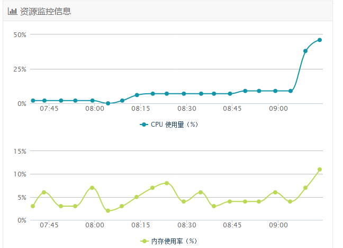The width and height of the screenshot is (343, 248).
Task: Click the teal CPU legend marker dot
Action: (144, 125)
